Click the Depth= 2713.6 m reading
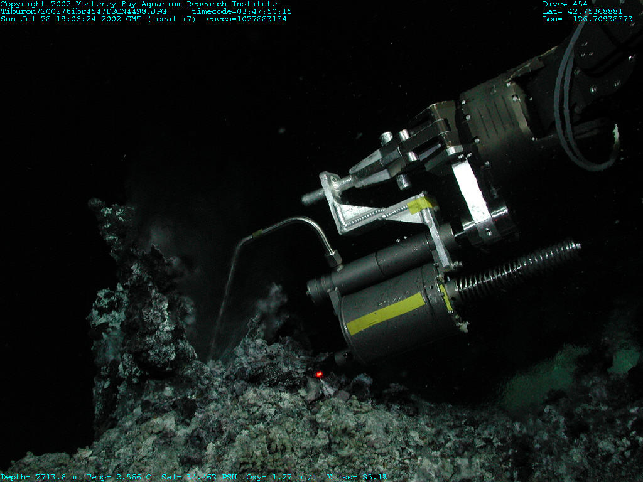 tap(39, 477)
